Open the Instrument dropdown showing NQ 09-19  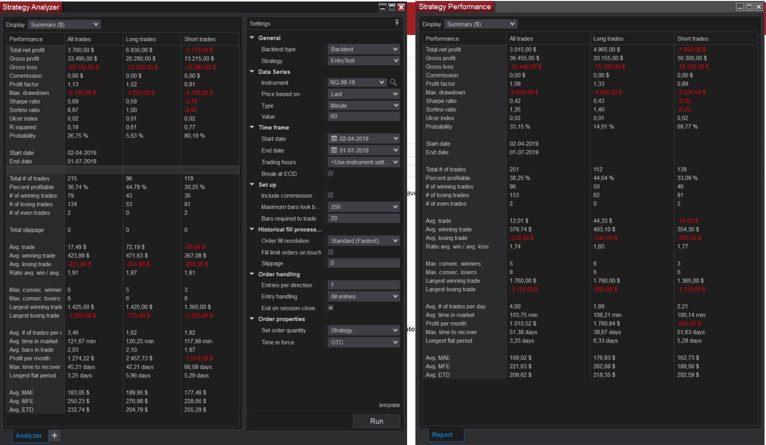point(357,83)
